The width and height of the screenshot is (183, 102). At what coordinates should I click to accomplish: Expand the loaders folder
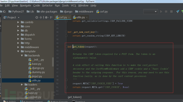(22, 85)
